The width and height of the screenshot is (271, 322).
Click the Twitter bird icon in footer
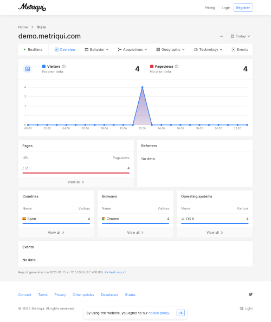point(250,294)
